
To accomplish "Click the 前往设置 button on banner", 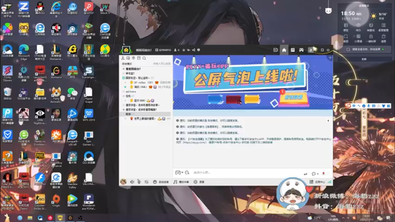I will click(293, 97).
